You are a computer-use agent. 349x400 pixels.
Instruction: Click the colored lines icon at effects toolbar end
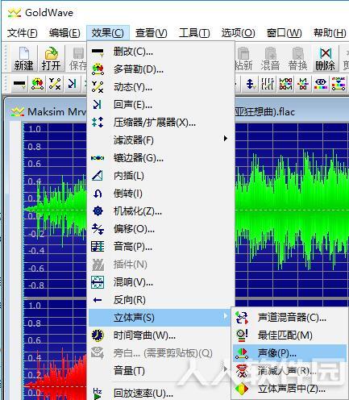[339, 84]
